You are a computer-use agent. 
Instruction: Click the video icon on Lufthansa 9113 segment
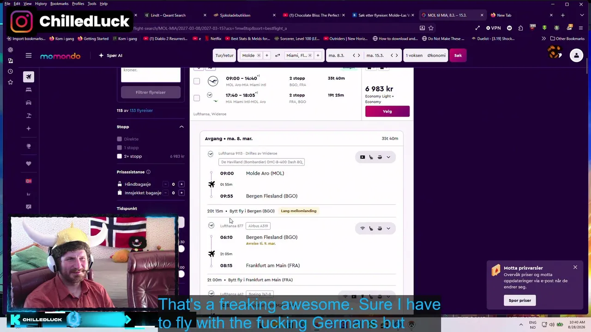[362, 157]
